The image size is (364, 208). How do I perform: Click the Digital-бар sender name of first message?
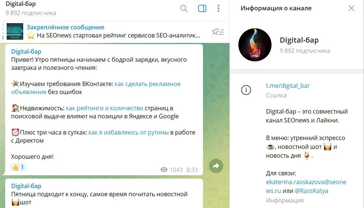tap(26, 51)
